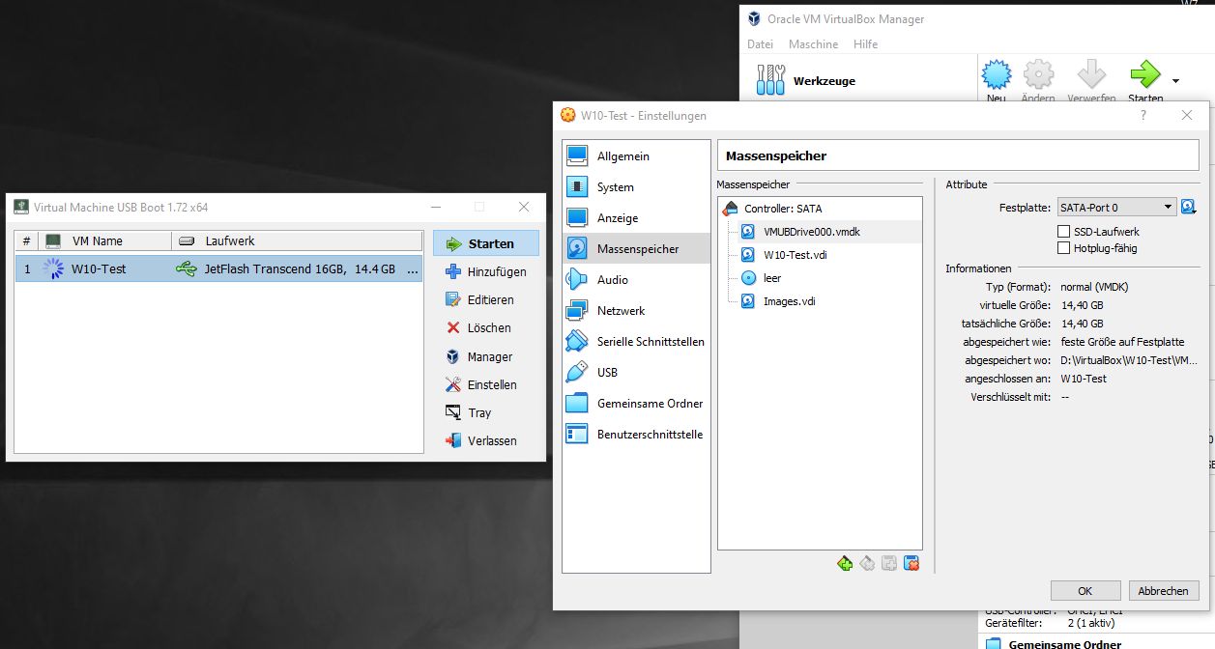1215x649 pixels.
Task: Click the Gemeinsame Ordner section header in Manager
Action: [1065, 644]
